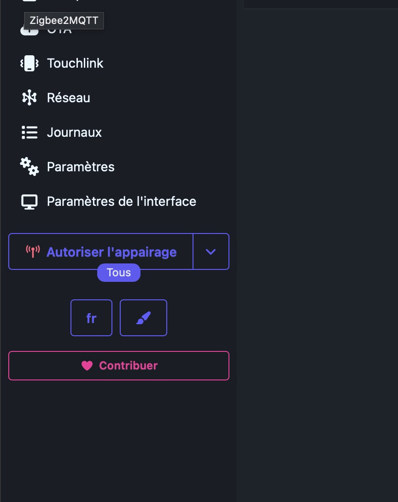This screenshot has width=398, height=502.
Task: Go to the Réseau section
Action: (69, 98)
